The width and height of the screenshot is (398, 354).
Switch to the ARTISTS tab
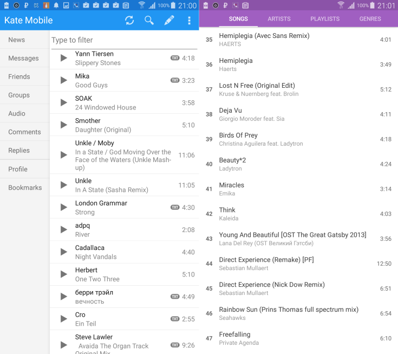(x=279, y=19)
